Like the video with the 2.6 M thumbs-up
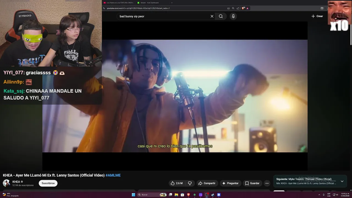This screenshot has height=198, width=352. pos(176,183)
